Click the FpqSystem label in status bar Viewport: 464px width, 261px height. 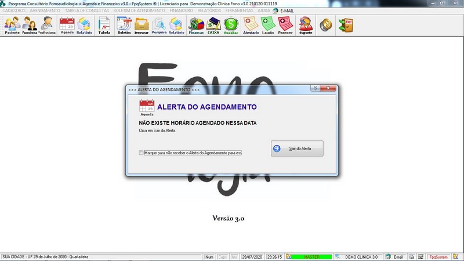click(438, 257)
